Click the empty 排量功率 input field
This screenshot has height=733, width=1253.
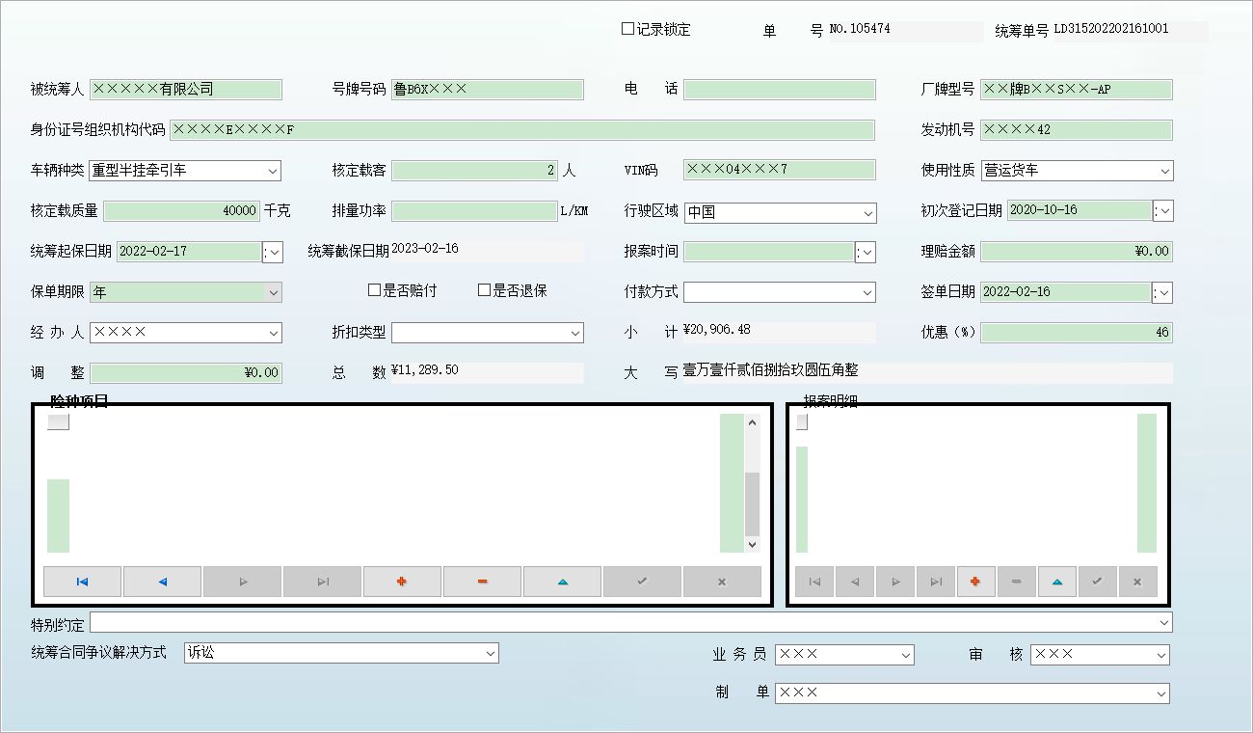[474, 211]
